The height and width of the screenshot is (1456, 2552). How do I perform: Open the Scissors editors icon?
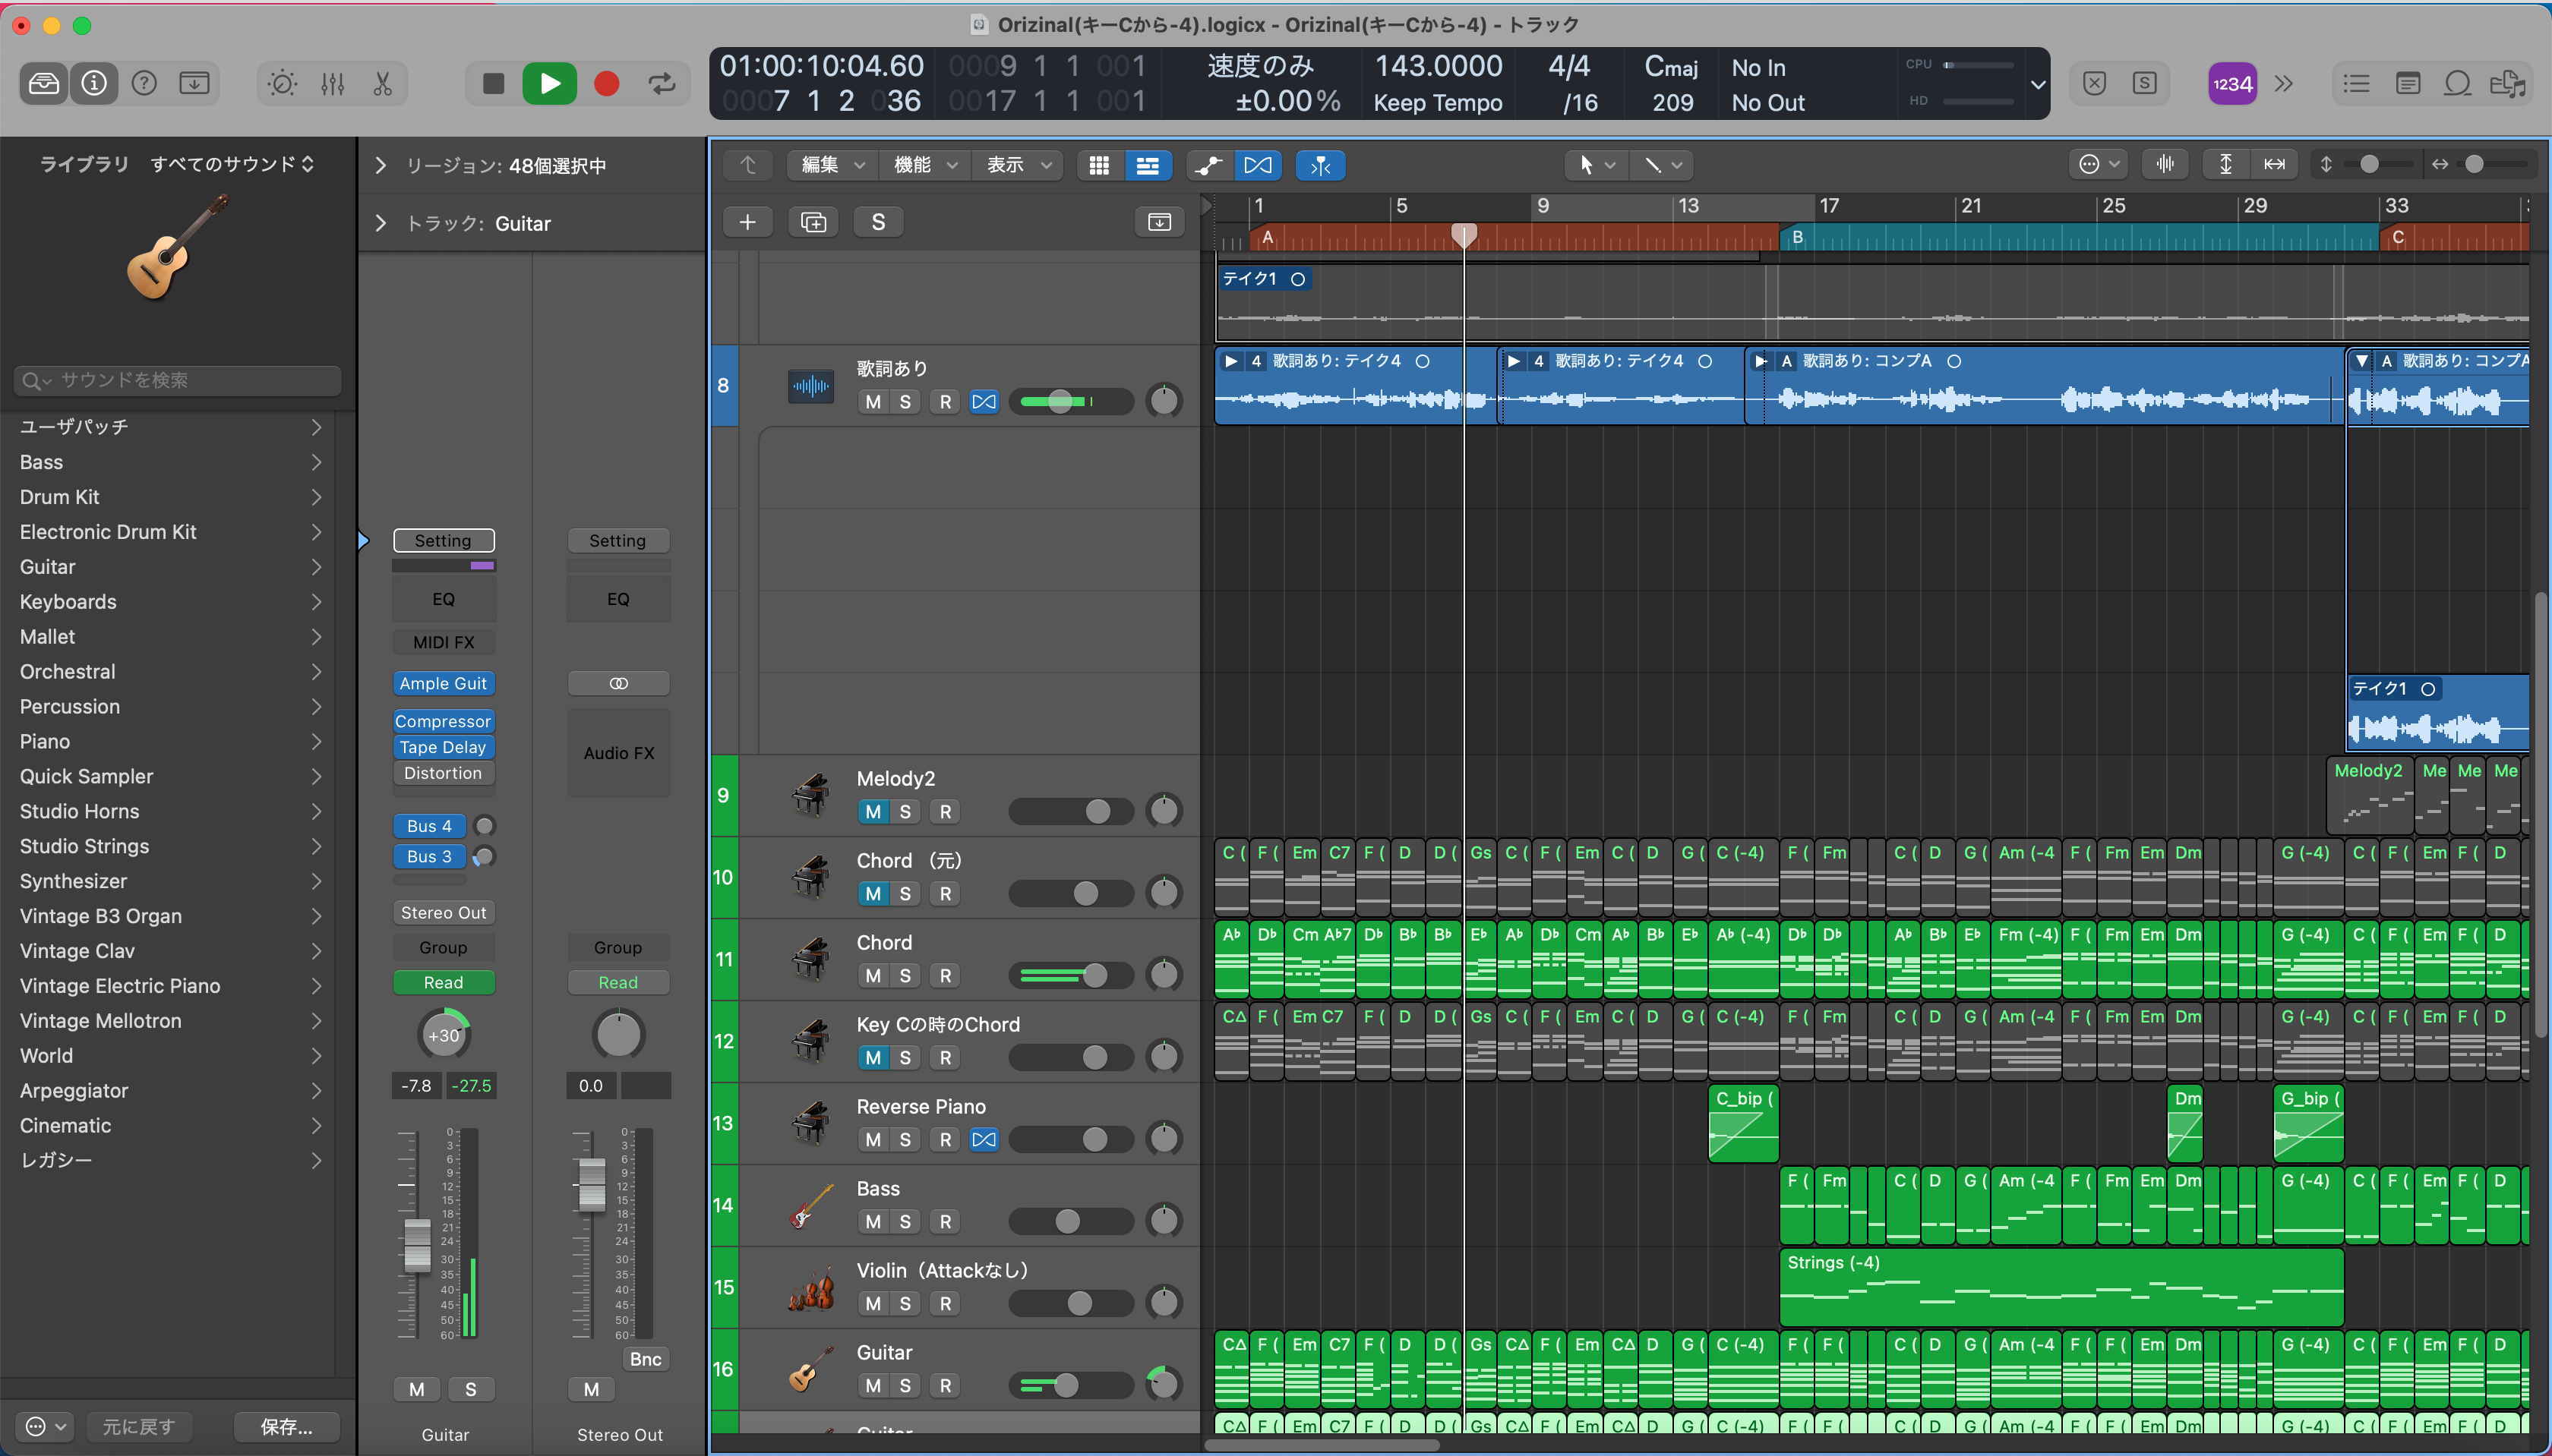click(382, 84)
